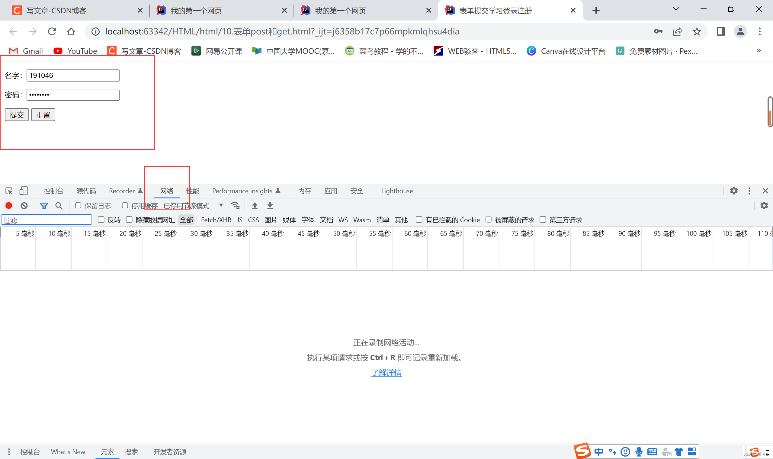The width and height of the screenshot is (773, 459).
Task: Reload the current page
Action: (52, 31)
